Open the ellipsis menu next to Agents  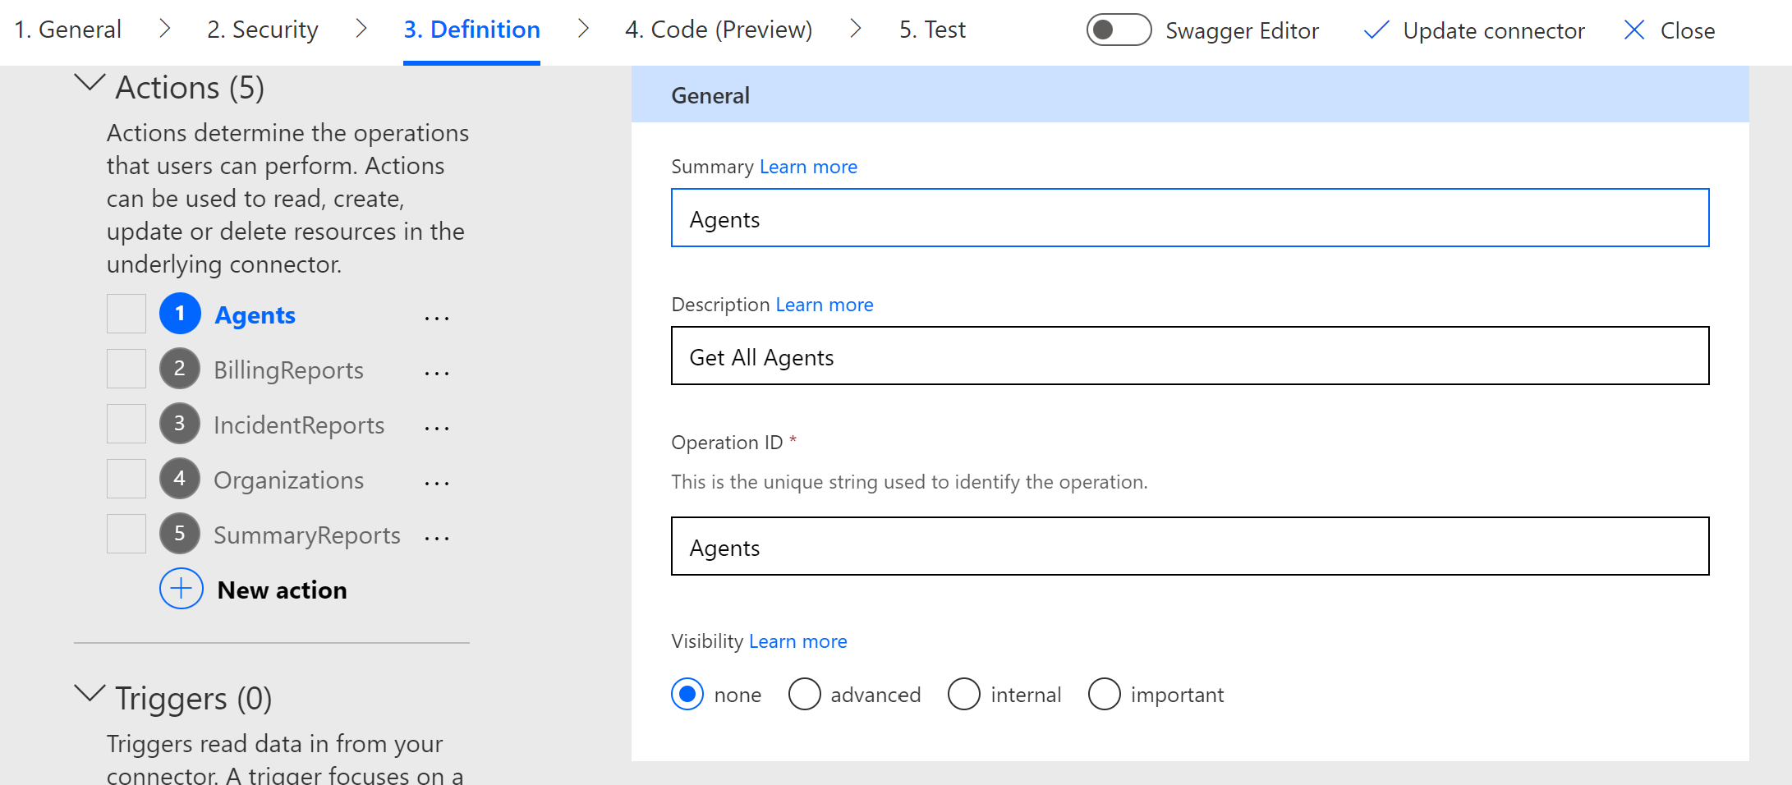point(437,318)
